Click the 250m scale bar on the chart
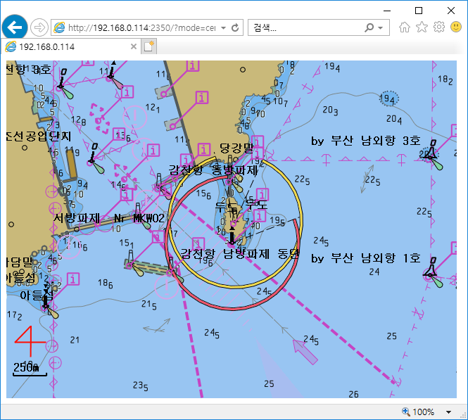468x420 pixels. pos(30,370)
